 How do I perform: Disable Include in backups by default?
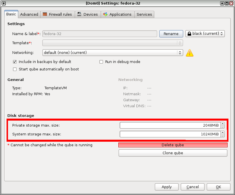[15, 62]
